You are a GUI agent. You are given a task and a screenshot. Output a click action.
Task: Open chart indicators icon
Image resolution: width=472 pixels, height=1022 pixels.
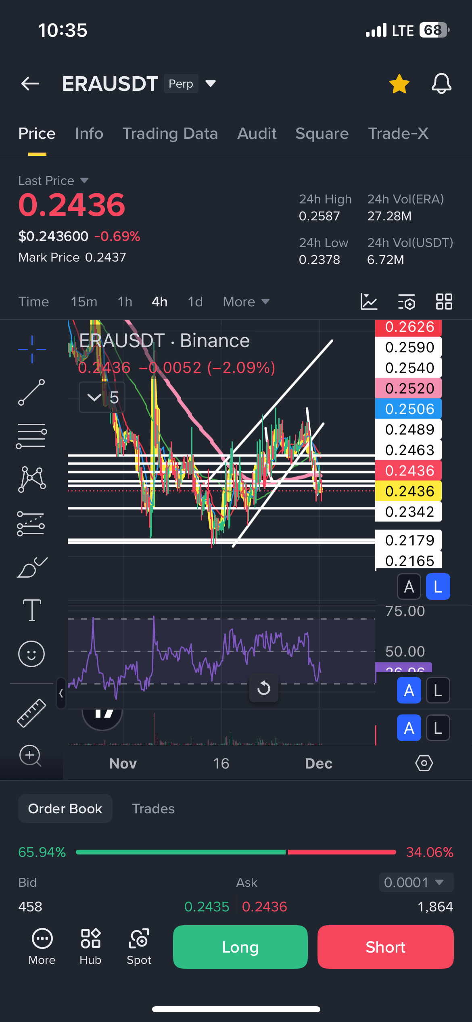point(369,302)
